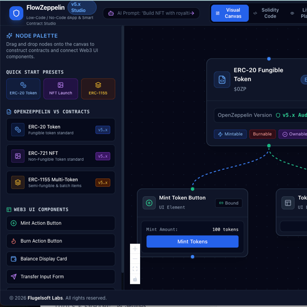Click the palette panel vertical scrollbar
The image size is (307, 307).
[123, 149]
